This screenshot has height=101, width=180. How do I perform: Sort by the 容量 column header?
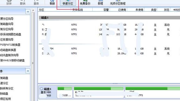(x=106, y=10)
